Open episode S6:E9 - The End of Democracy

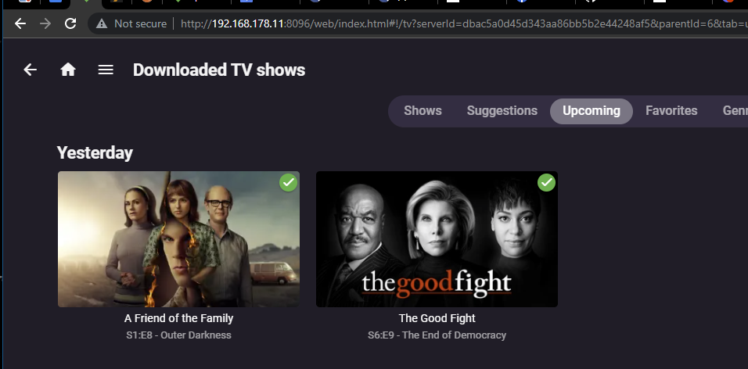point(437,335)
